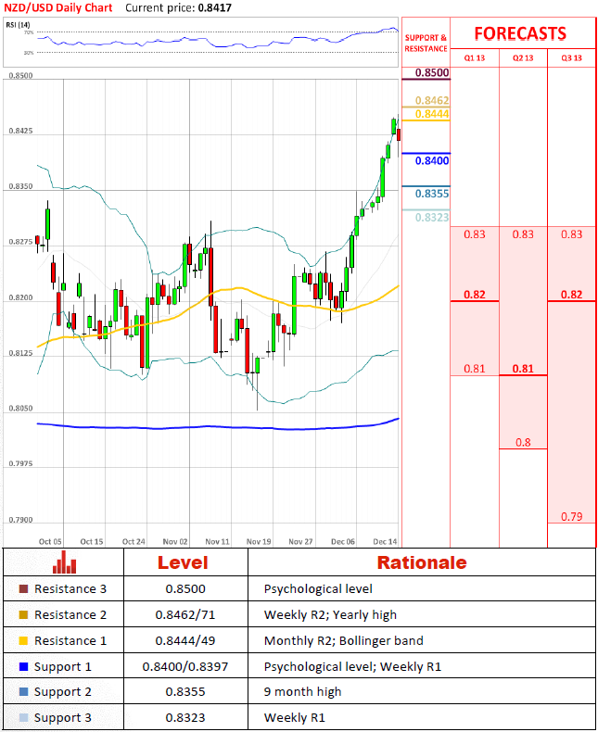This screenshot has height=732, width=598.
Task: Click the 'RSI (14)' indicator label
Action: tap(18, 25)
